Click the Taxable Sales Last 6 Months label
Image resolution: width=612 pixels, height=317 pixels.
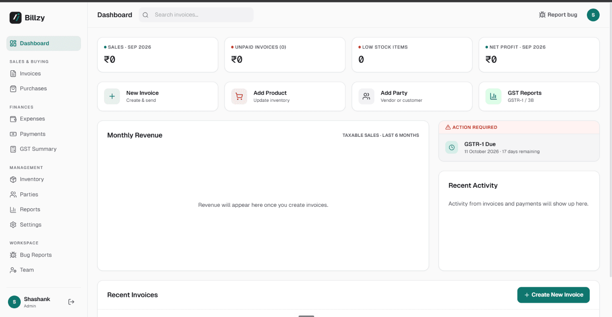click(381, 135)
